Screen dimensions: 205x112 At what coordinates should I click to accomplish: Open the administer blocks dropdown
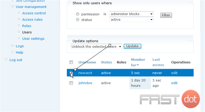(131, 14)
